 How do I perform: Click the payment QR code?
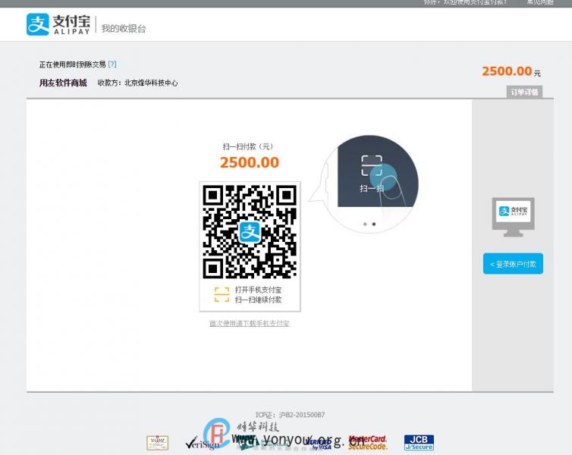(250, 231)
